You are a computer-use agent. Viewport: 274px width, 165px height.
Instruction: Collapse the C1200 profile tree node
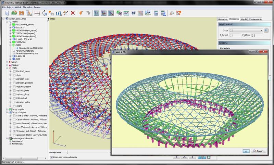(11, 45)
